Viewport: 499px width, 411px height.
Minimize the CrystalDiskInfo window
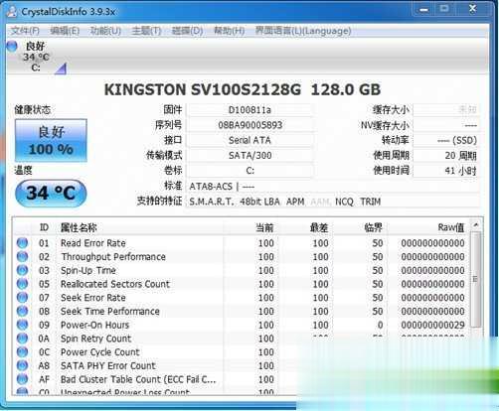[423, 10]
